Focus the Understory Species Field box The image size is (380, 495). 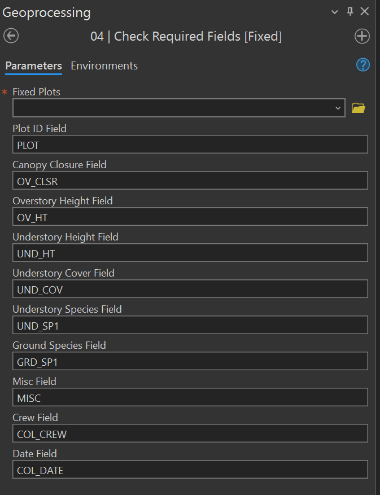coord(190,325)
